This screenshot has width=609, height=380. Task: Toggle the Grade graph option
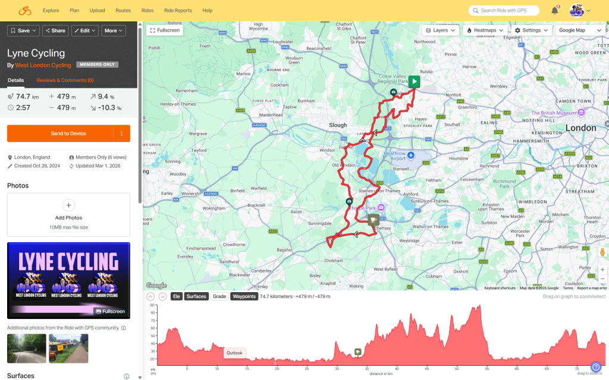[x=219, y=296]
